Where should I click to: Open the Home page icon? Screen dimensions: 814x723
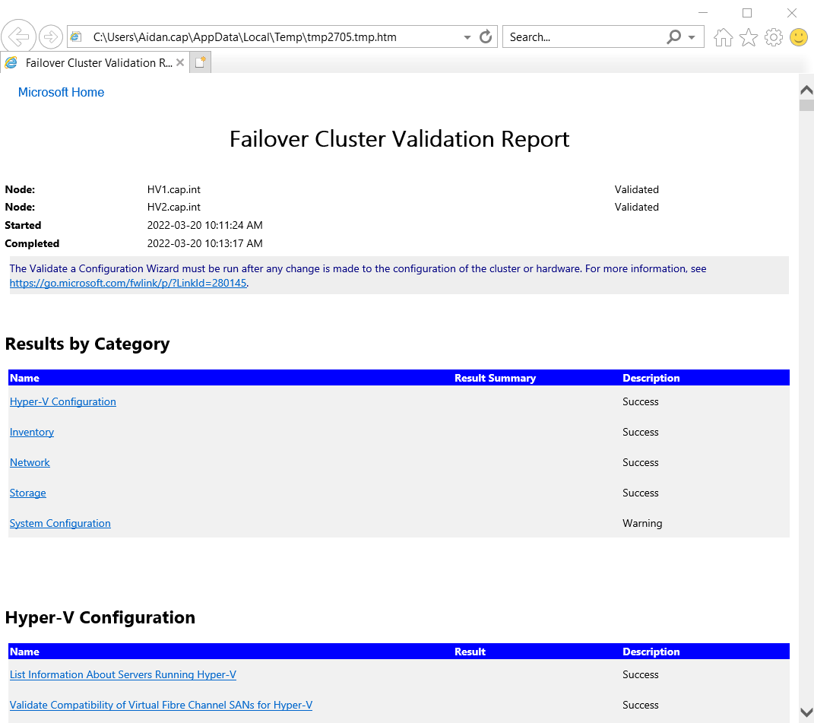[723, 37]
